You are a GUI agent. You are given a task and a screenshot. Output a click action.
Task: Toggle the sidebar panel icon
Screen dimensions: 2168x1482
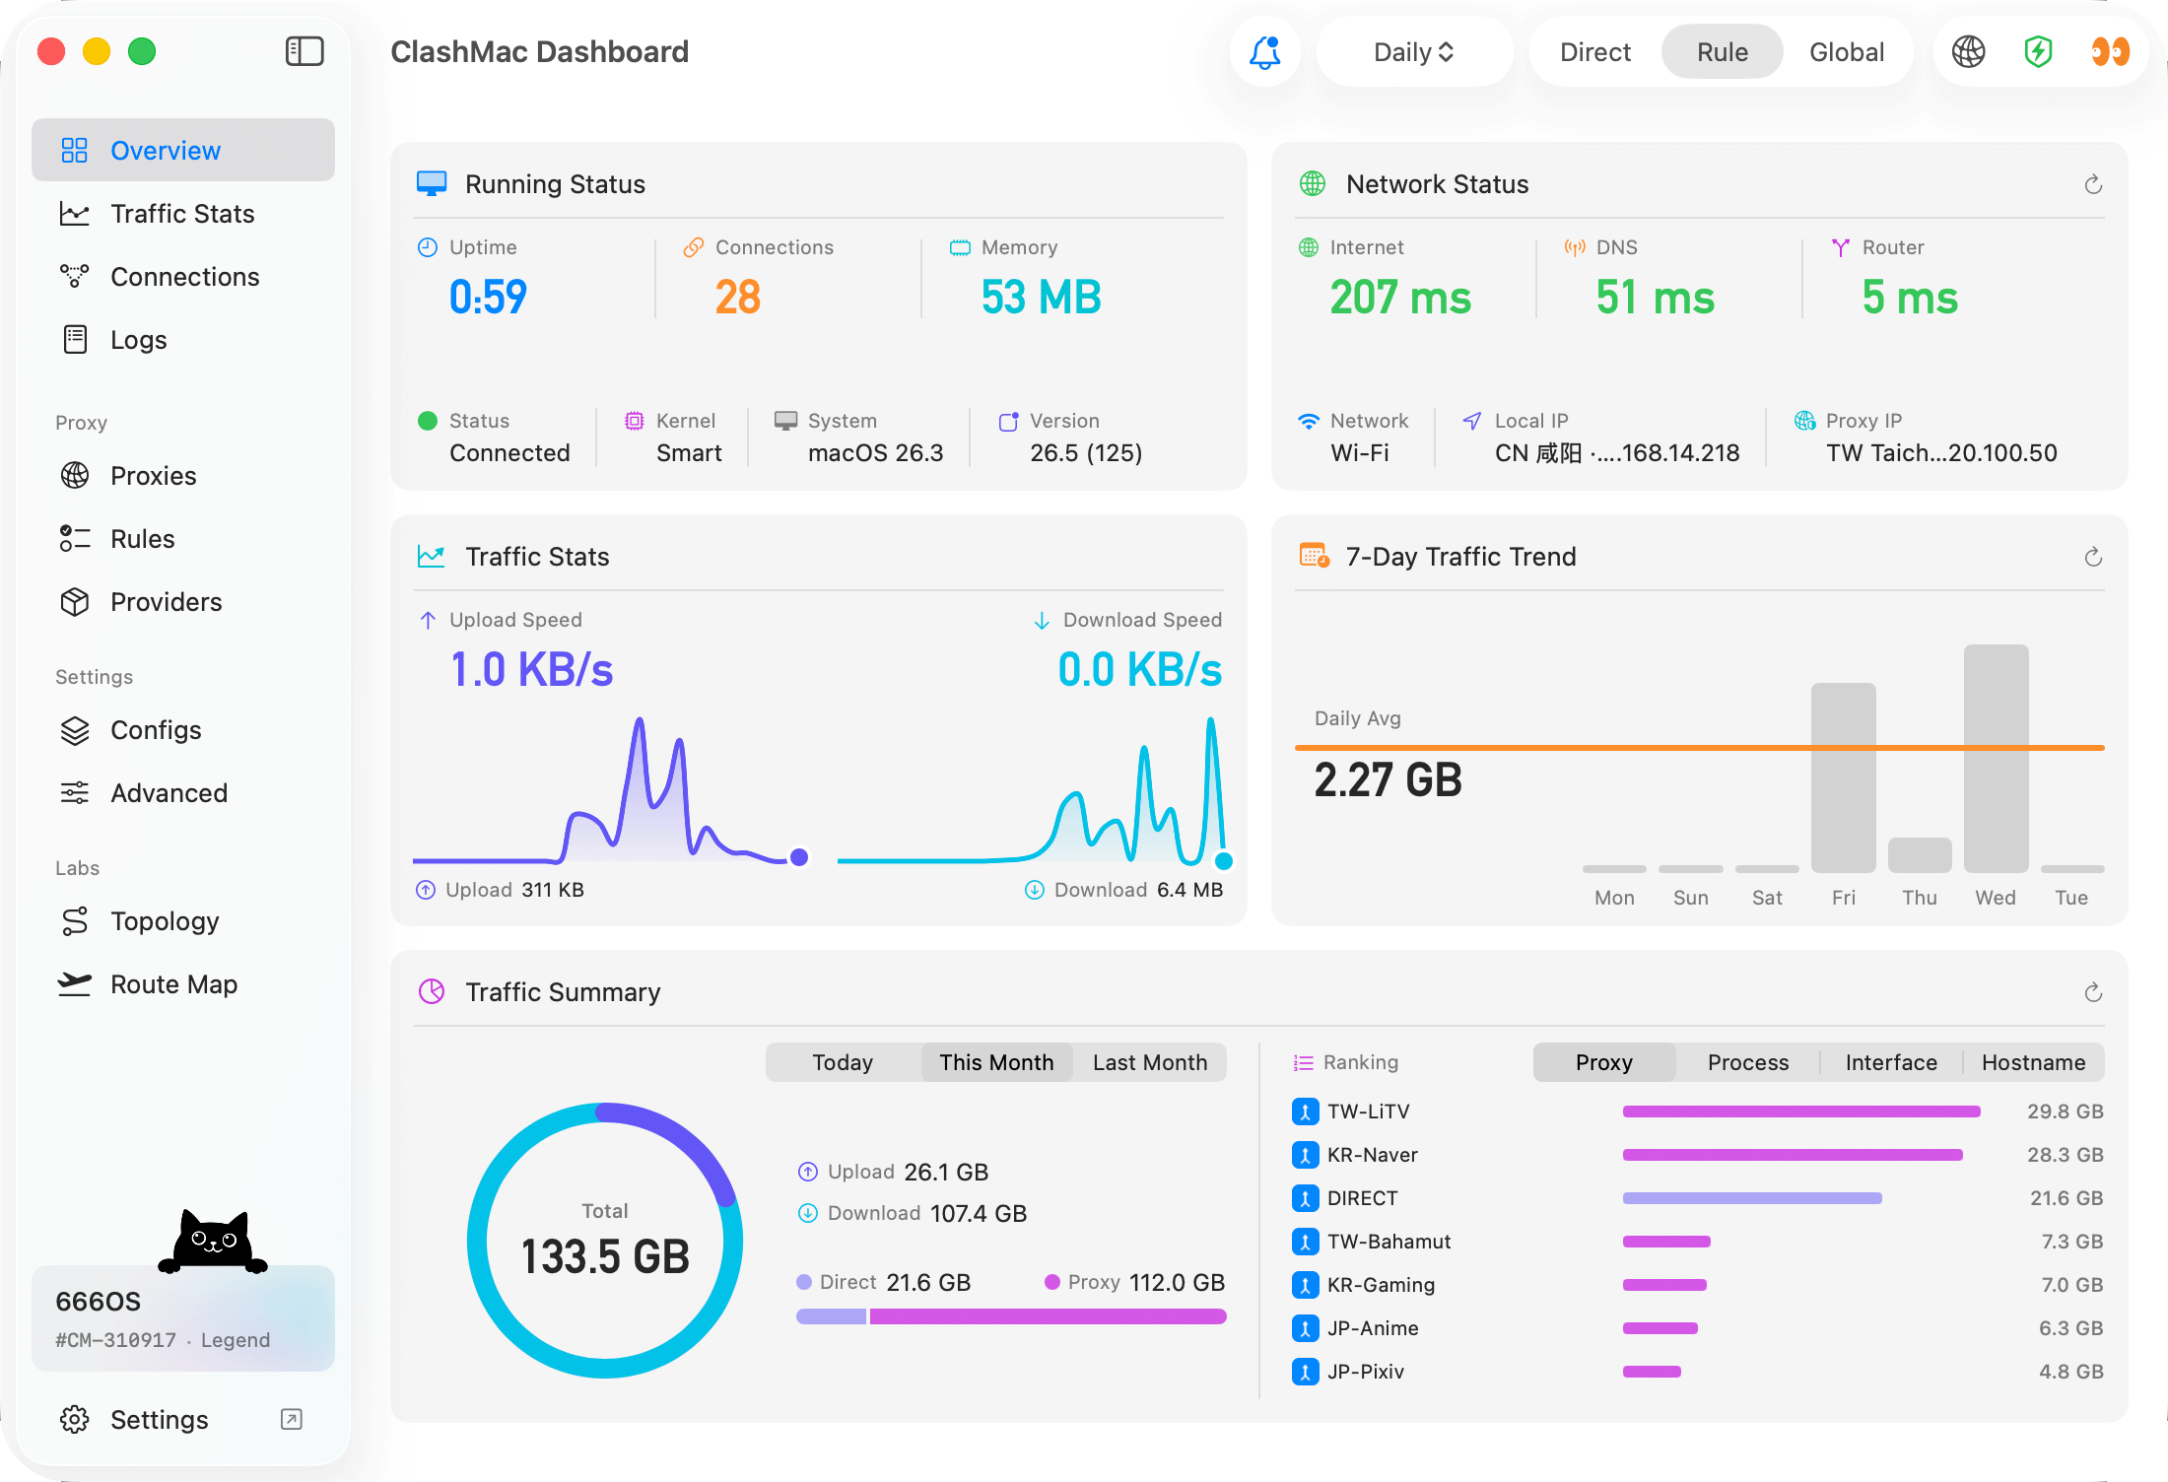click(x=305, y=51)
